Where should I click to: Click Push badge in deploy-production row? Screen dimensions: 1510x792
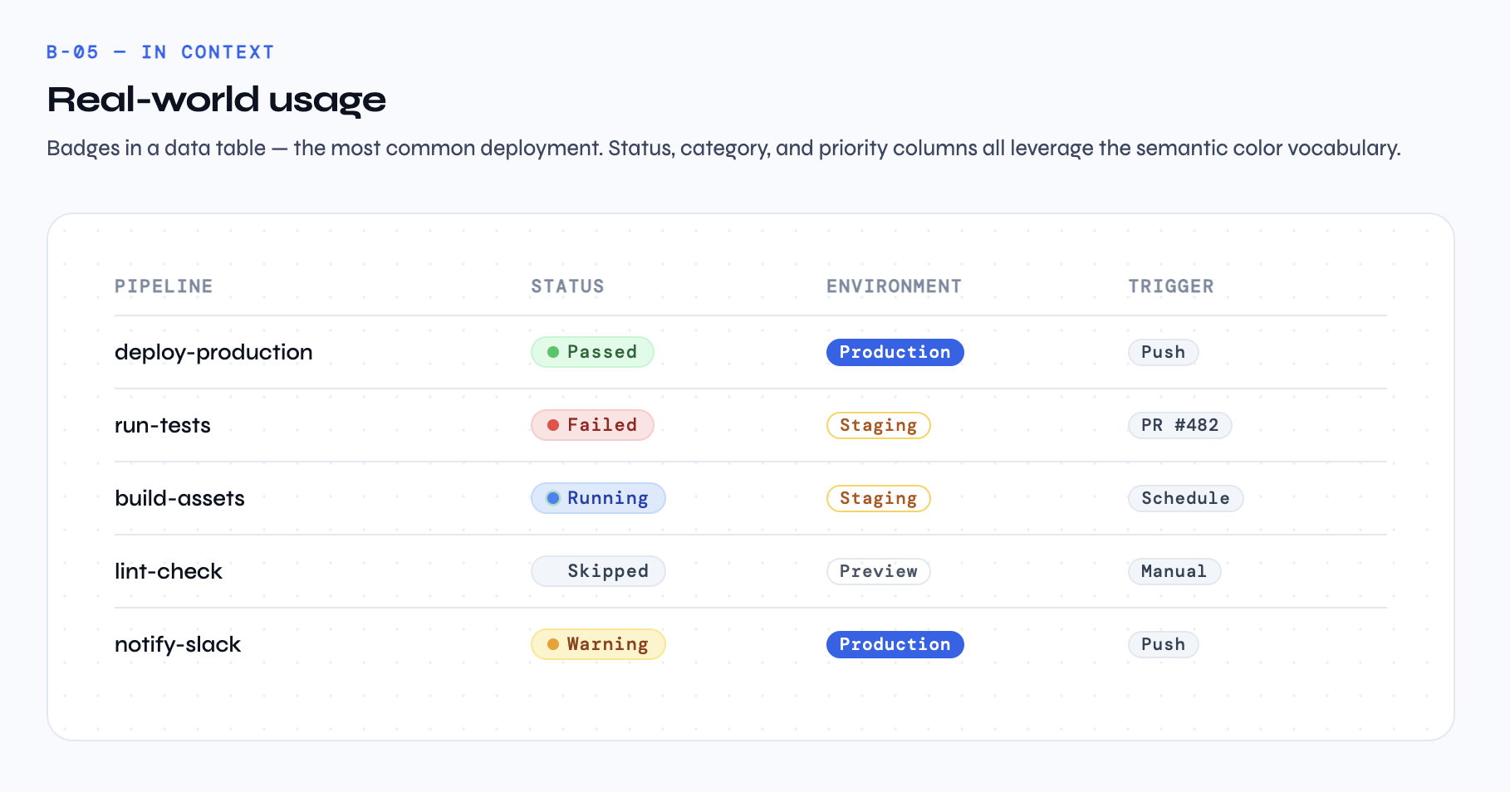[1163, 352]
